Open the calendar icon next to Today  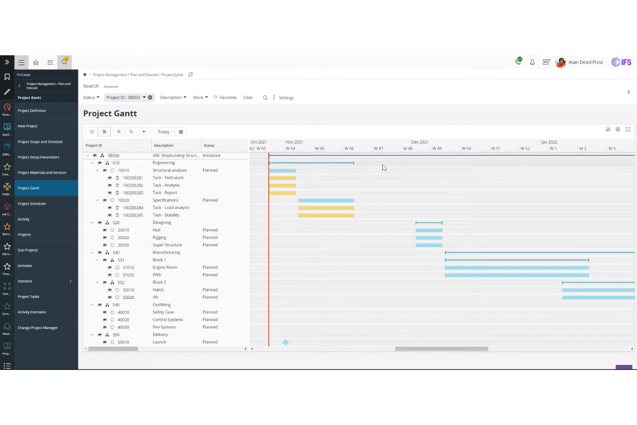[x=181, y=131]
